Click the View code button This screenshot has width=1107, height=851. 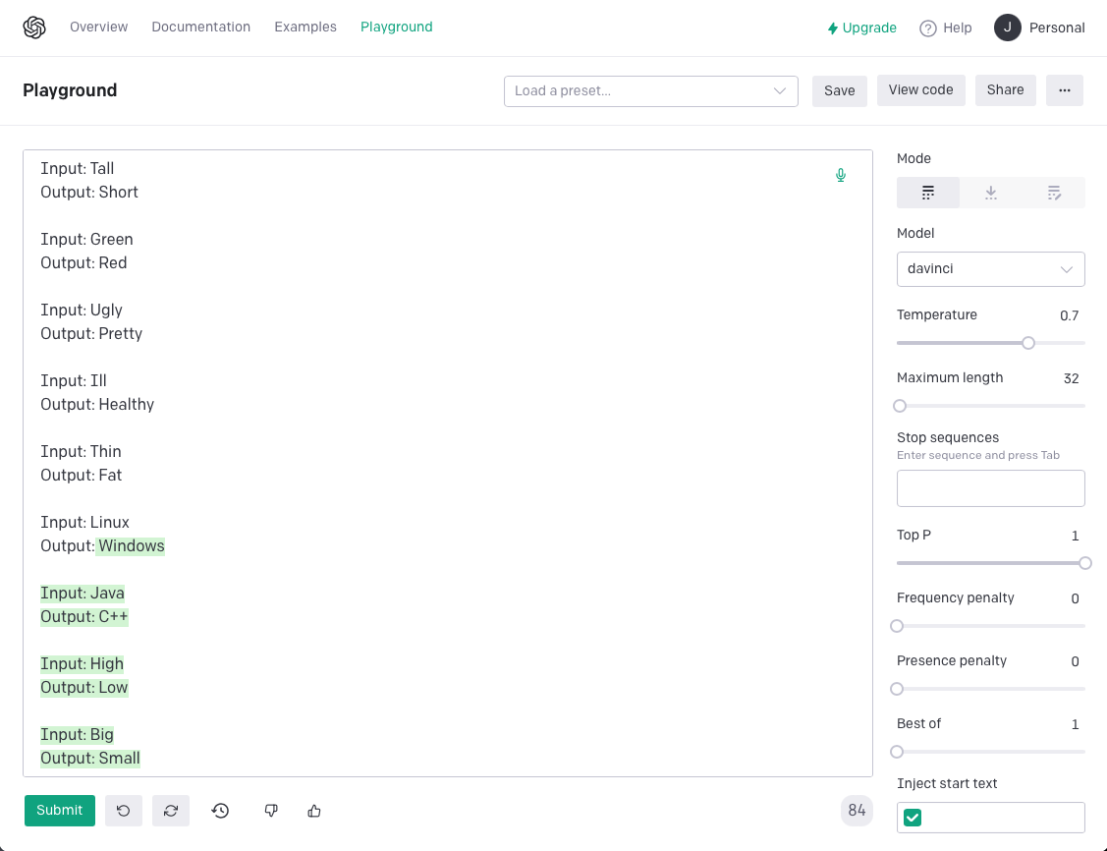click(920, 90)
